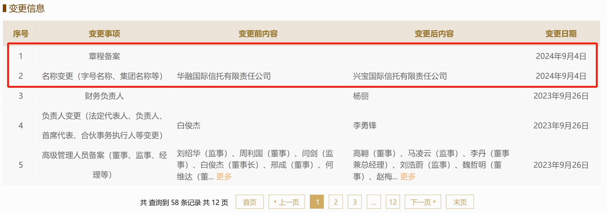The image size is (607, 213).
Task: Open page 2 of change records
Action: click(x=336, y=202)
